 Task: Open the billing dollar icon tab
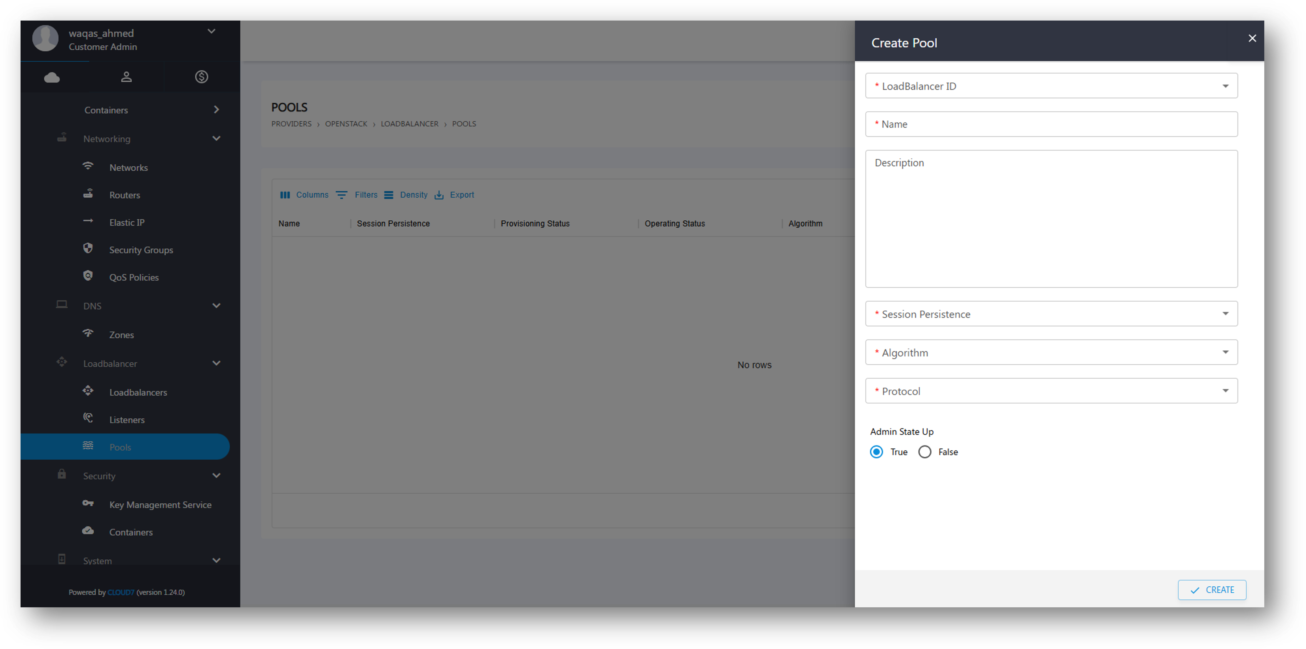click(x=201, y=77)
